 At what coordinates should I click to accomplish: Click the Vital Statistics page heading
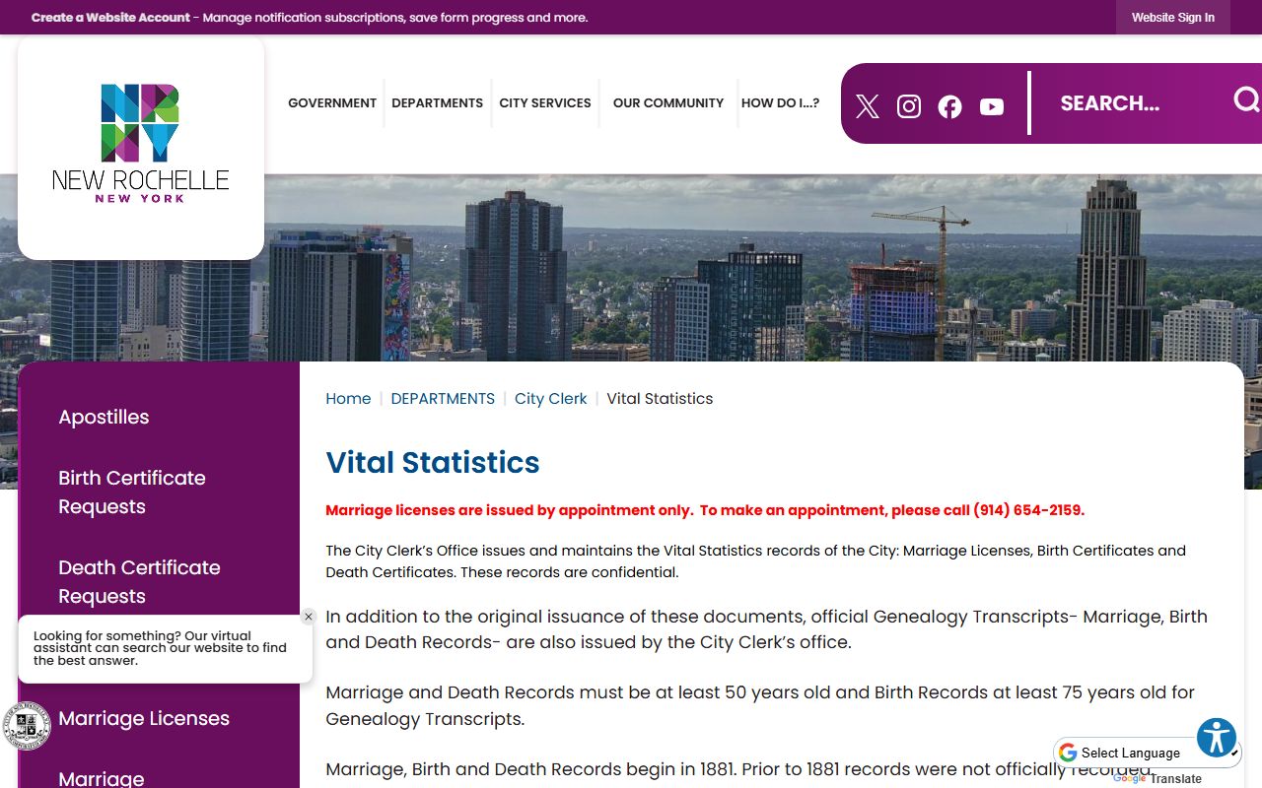coord(433,462)
